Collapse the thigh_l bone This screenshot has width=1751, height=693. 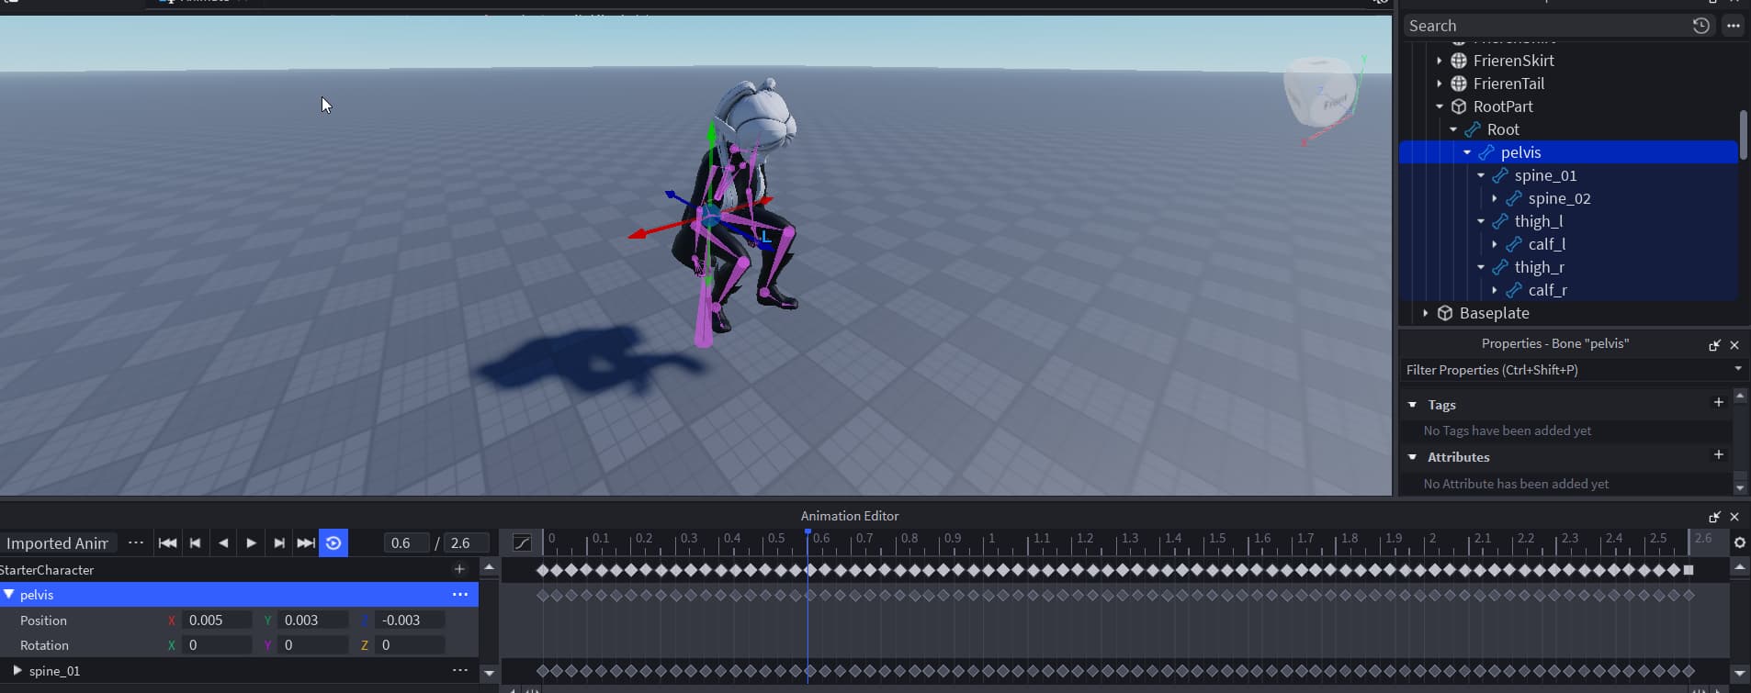pyautogui.click(x=1481, y=221)
